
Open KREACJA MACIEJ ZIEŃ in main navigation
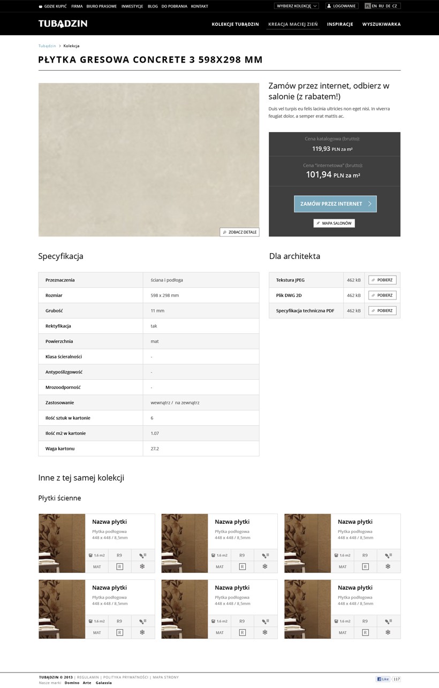pyautogui.click(x=293, y=24)
